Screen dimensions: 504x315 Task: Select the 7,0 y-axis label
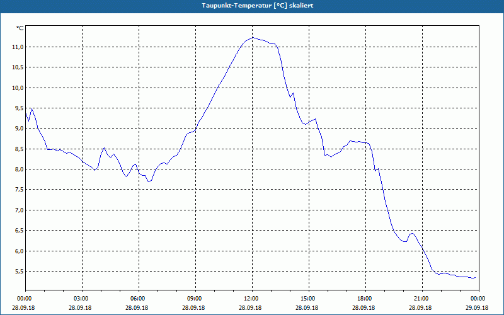19,210
